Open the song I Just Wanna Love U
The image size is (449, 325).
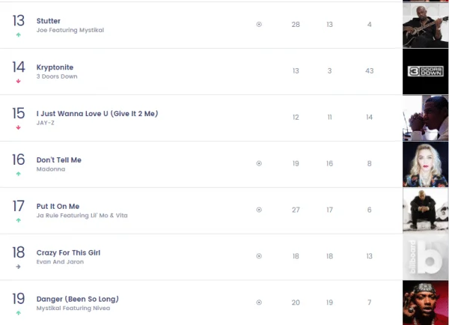pos(97,113)
